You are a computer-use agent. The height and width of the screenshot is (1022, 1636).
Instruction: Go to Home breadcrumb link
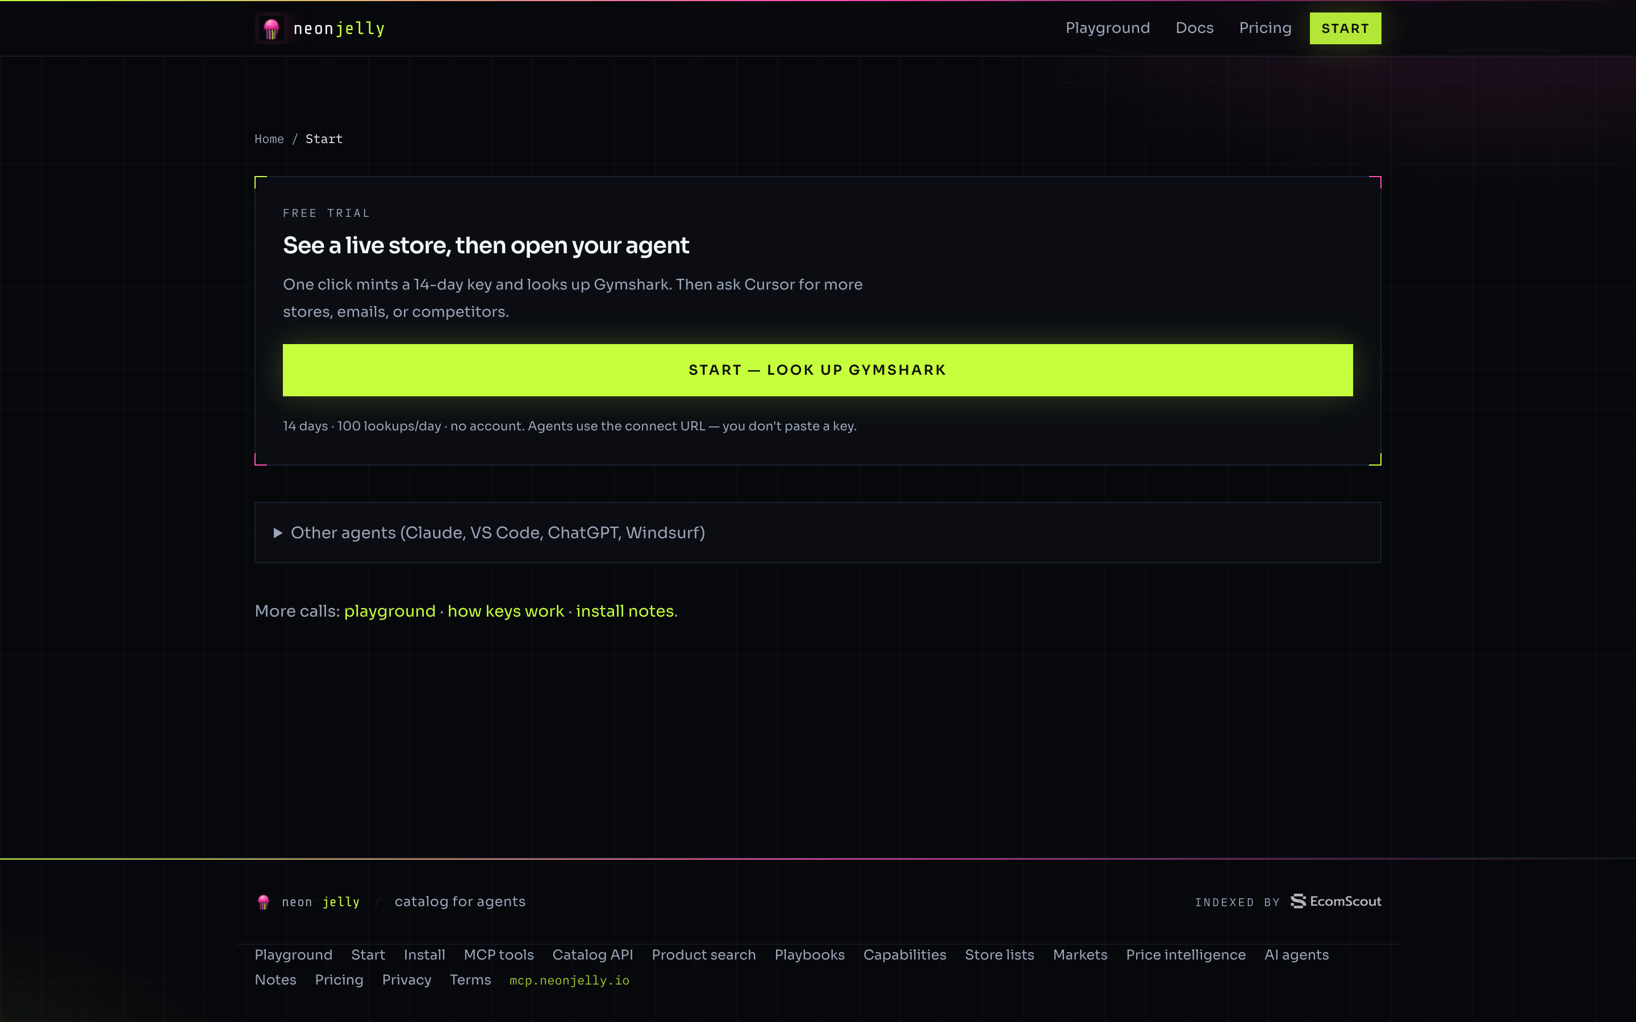(x=269, y=139)
